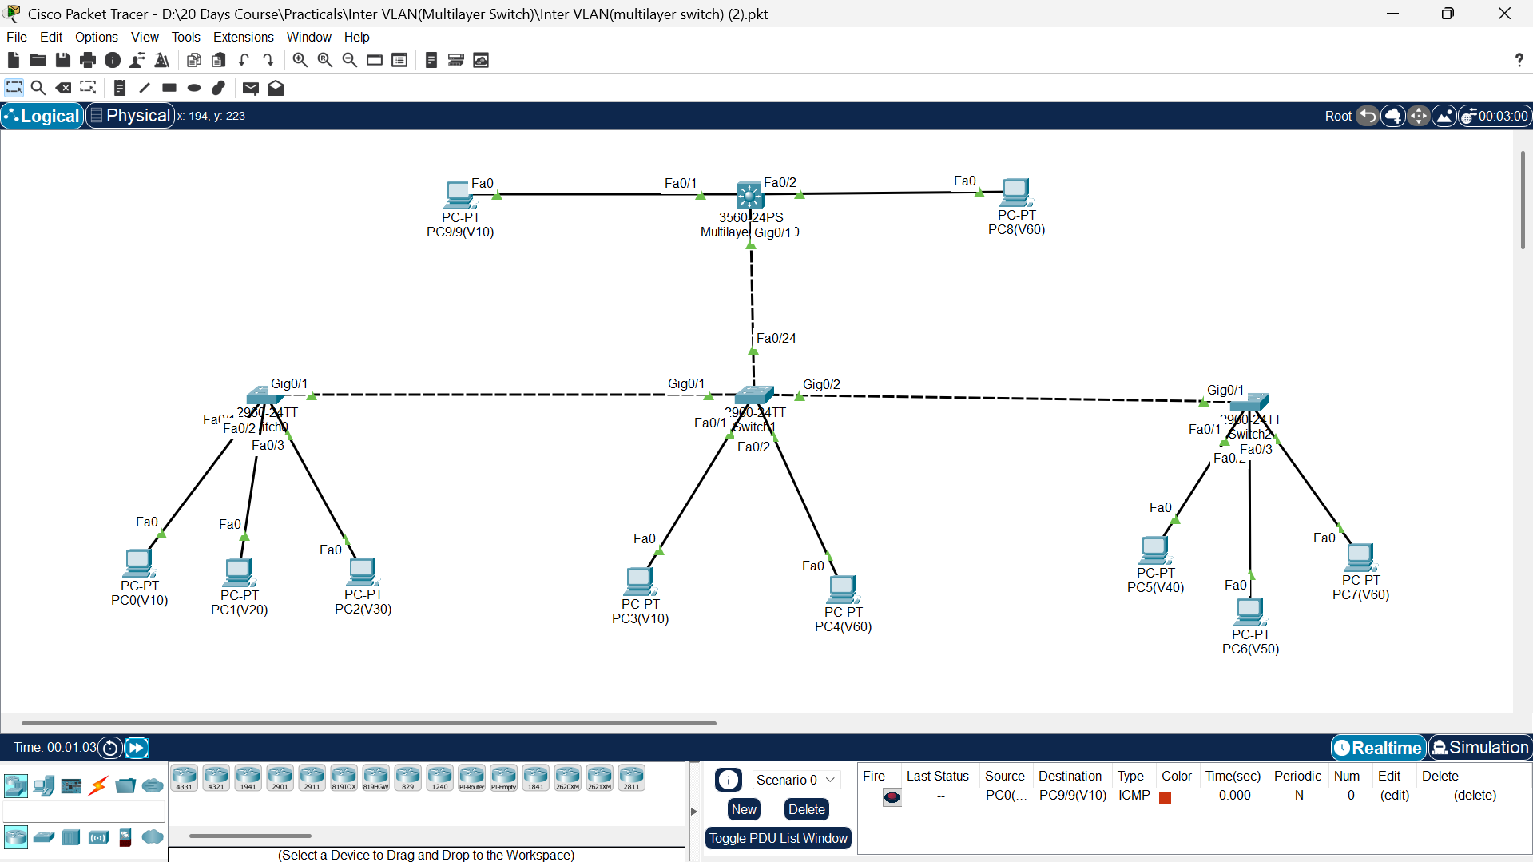Switch to Simulation mode

tap(1479, 748)
